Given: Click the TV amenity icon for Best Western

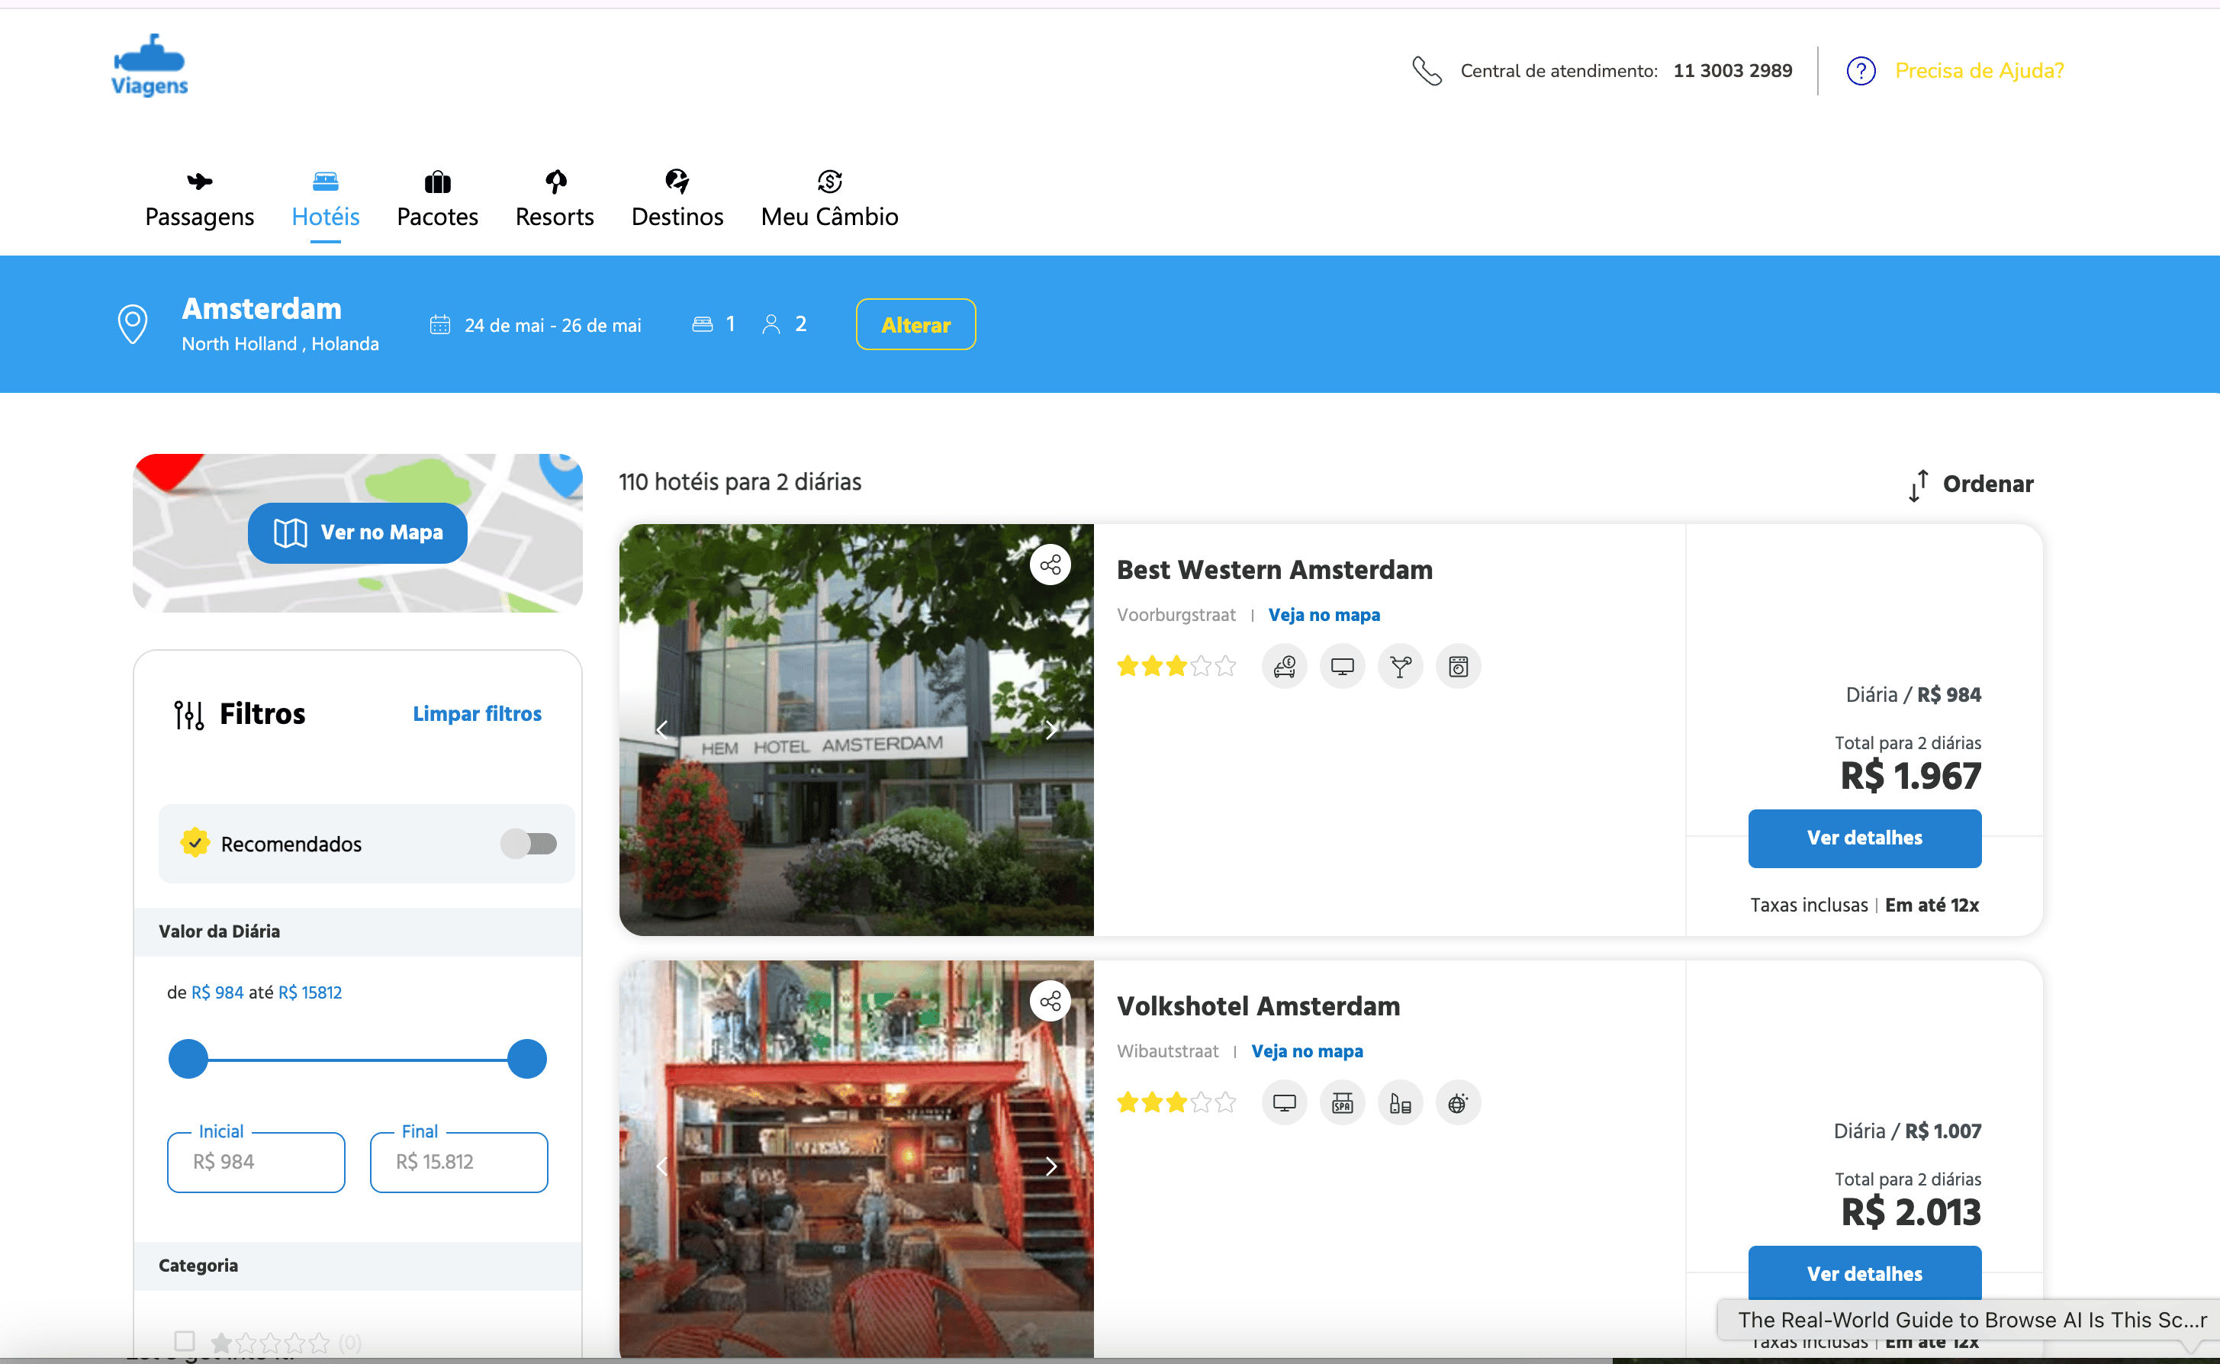Looking at the screenshot, I should (x=1342, y=667).
